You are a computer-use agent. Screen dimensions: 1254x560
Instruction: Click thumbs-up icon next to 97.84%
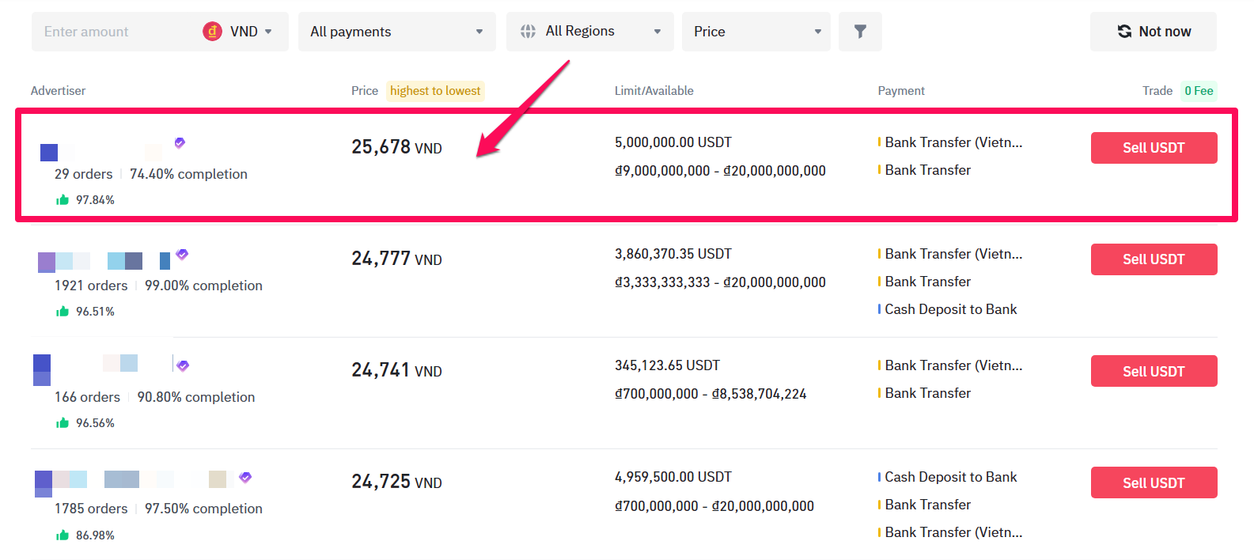click(63, 200)
